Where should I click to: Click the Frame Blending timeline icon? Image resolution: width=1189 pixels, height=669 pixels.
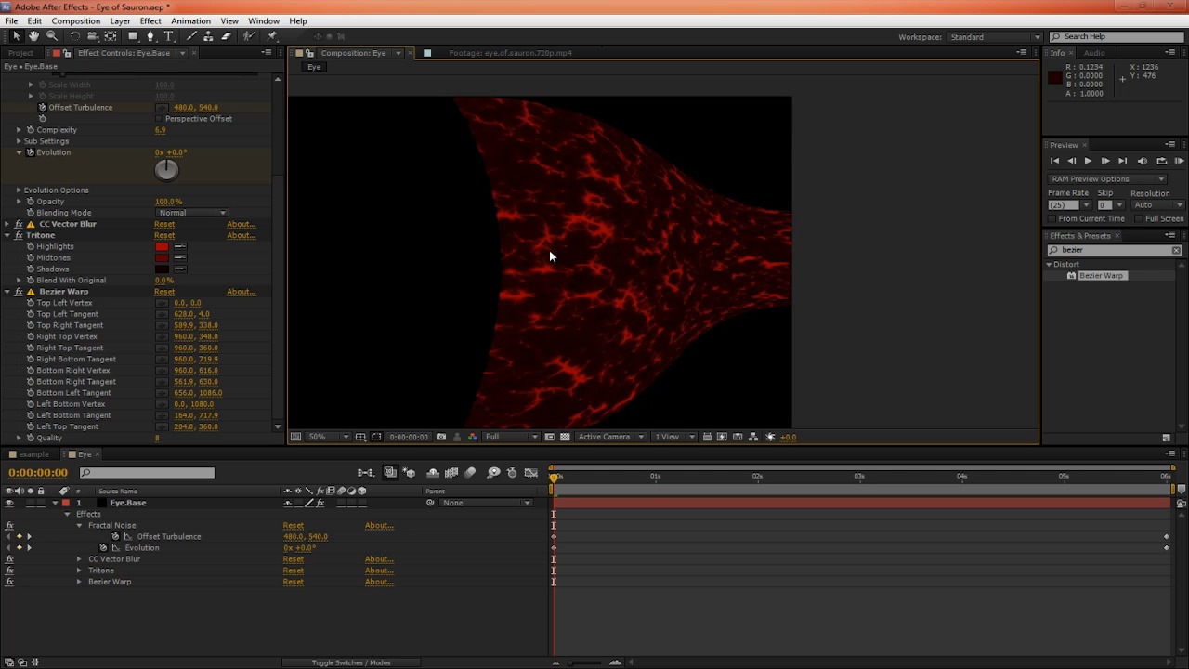click(451, 473)
